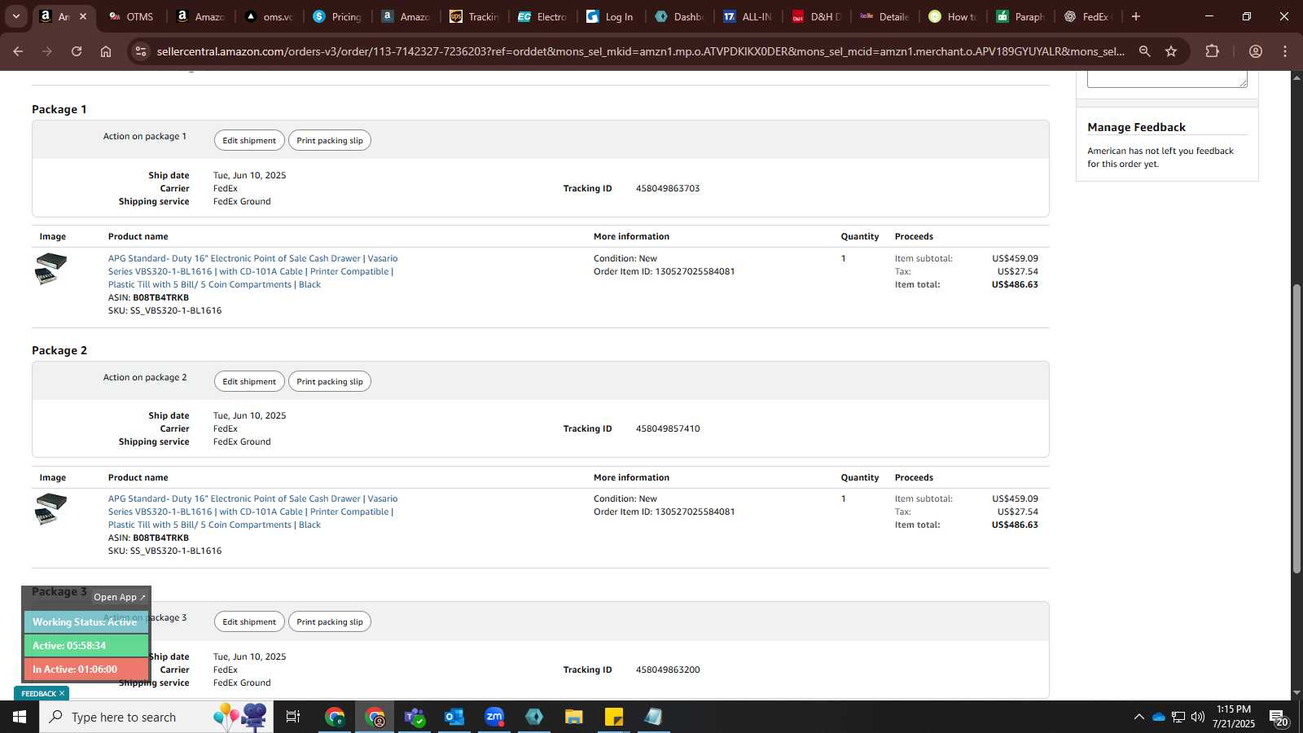View site information icon in address bar

(141, 51)
